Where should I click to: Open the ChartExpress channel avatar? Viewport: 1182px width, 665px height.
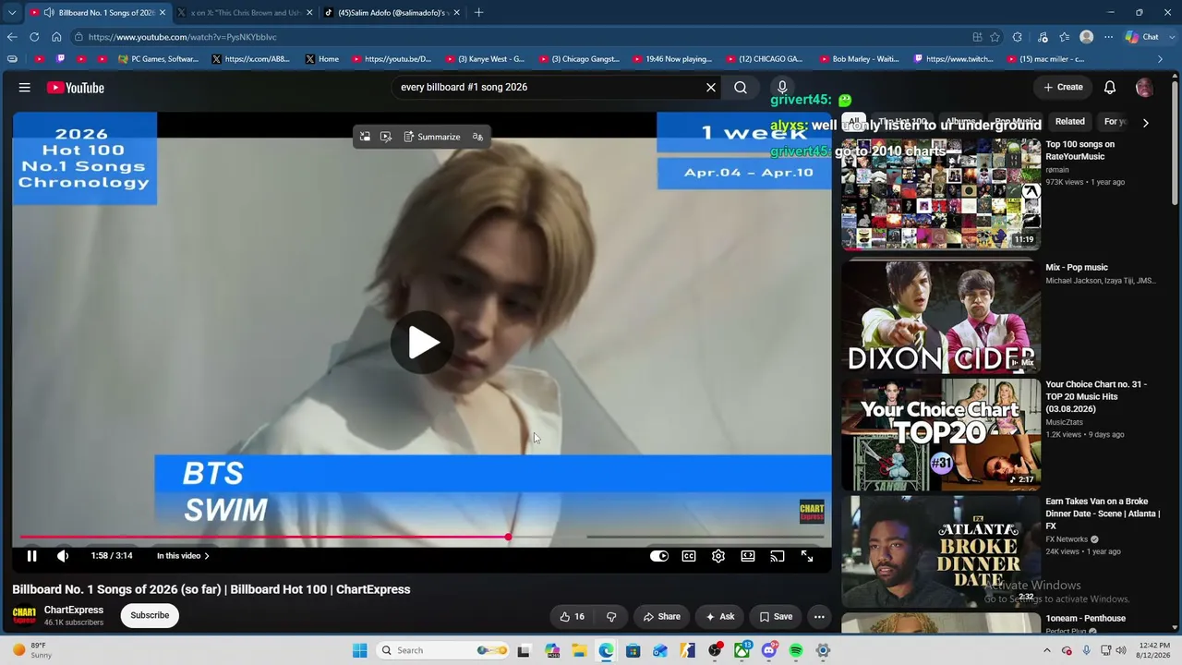(24, 615)
